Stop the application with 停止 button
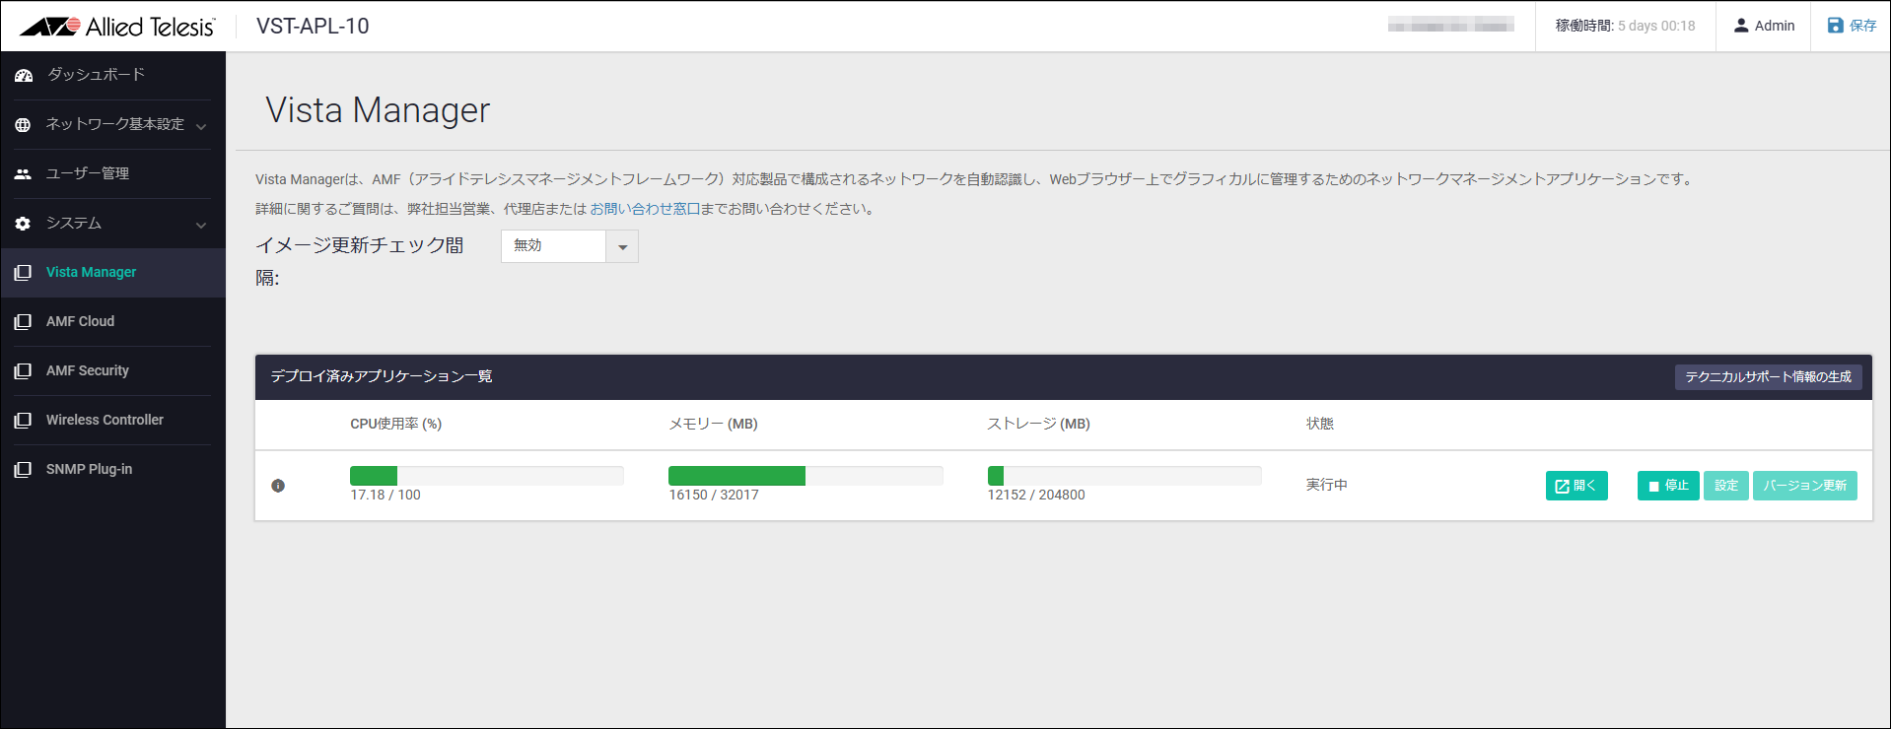The height and width of the screenshot is (729, 1891). 1668,486
